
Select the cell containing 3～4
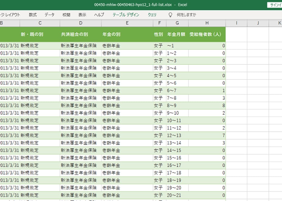coord(177,68)
